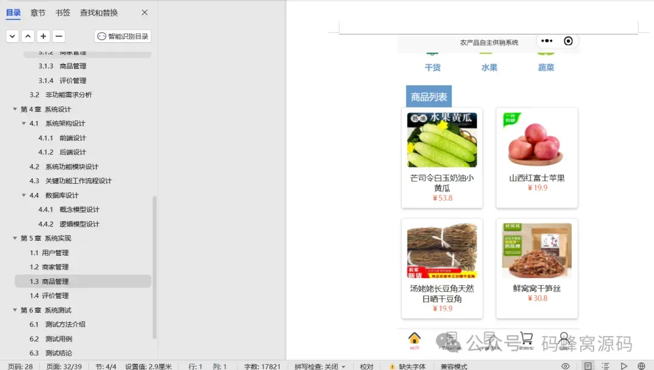Open the 山西红富士苹果 product image
Screen dimensions: 654x370
click(x=537, y=140)
